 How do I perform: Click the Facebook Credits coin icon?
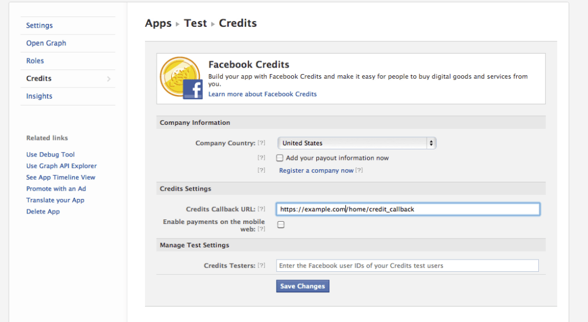(181, 78)
